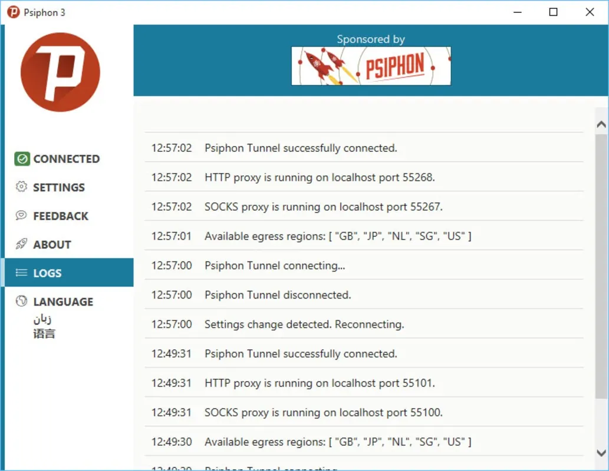Click the Language globe icon
This screenshot has height=471, width=609.
[21, 301]
